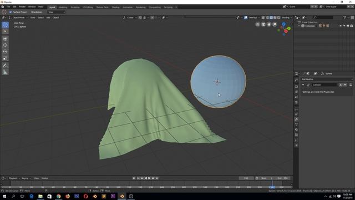Open Firefox from the taskbar

point(68,196)
